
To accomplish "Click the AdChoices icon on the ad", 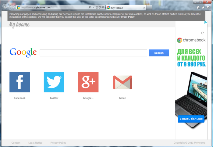I will (206, 22).
